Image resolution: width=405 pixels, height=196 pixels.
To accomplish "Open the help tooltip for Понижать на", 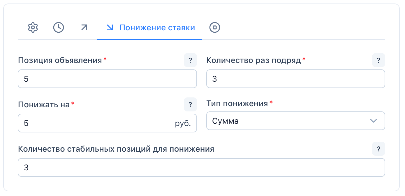I will coord(190,105).
